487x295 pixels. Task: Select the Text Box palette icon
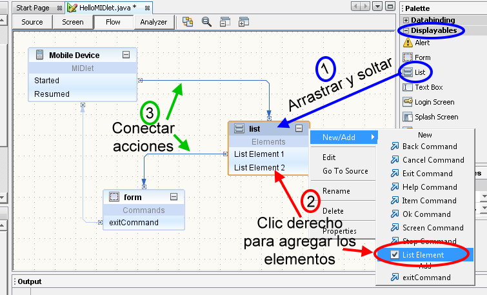point(408,87)
